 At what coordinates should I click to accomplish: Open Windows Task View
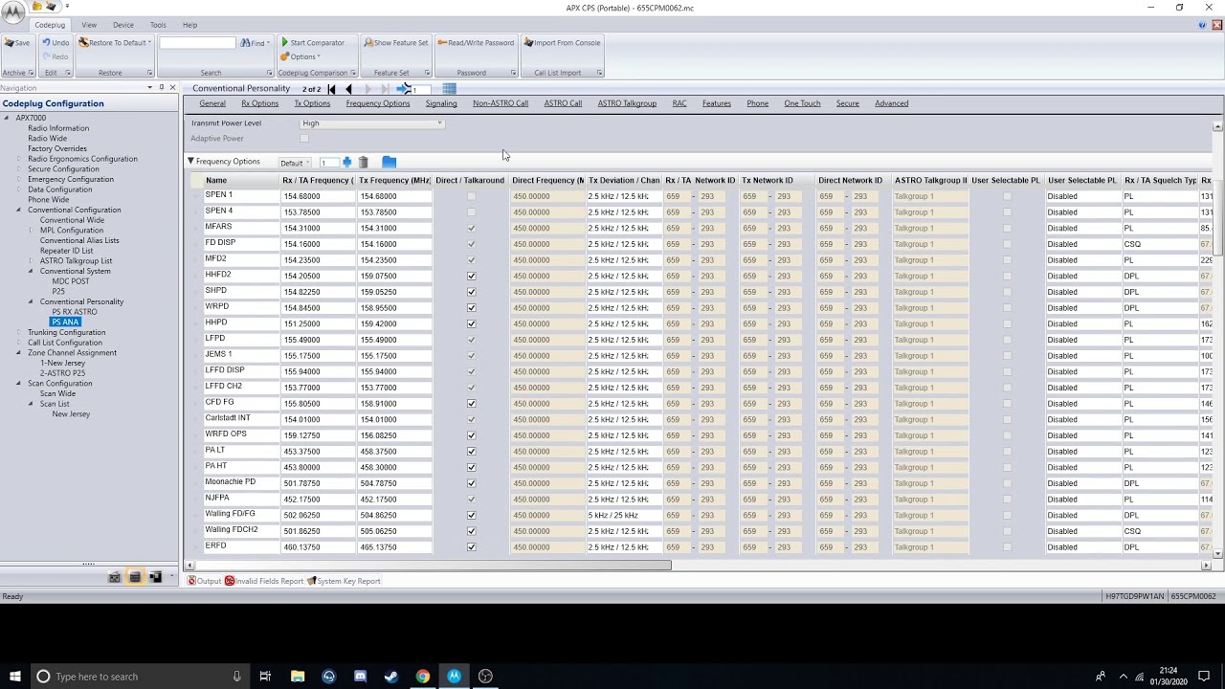click(x=265, y=677)
